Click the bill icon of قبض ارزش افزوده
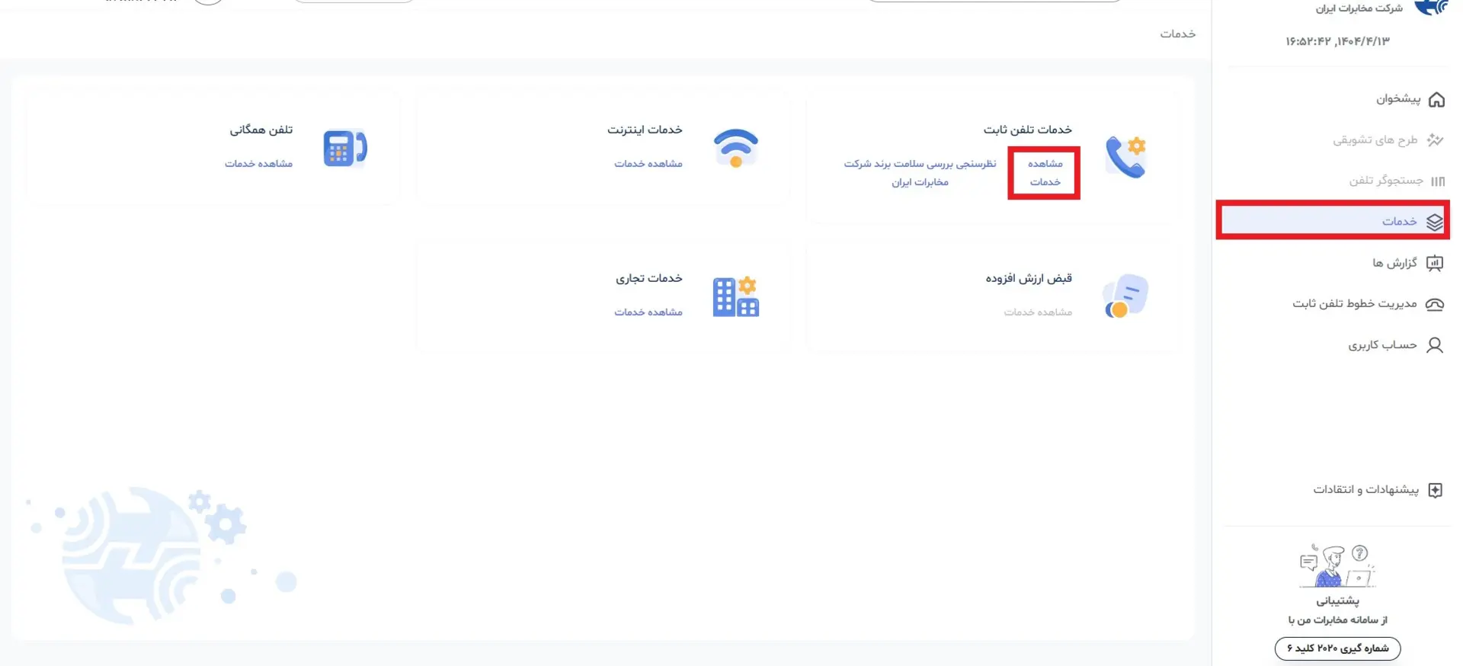 1125,296
